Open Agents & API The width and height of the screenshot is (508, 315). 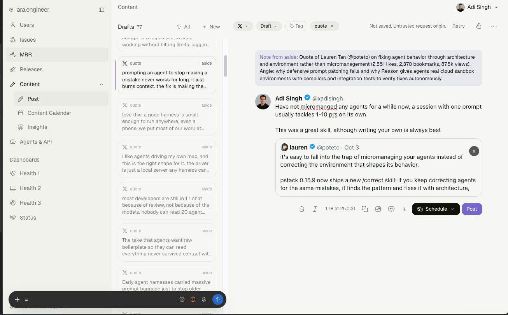point(57,142)
